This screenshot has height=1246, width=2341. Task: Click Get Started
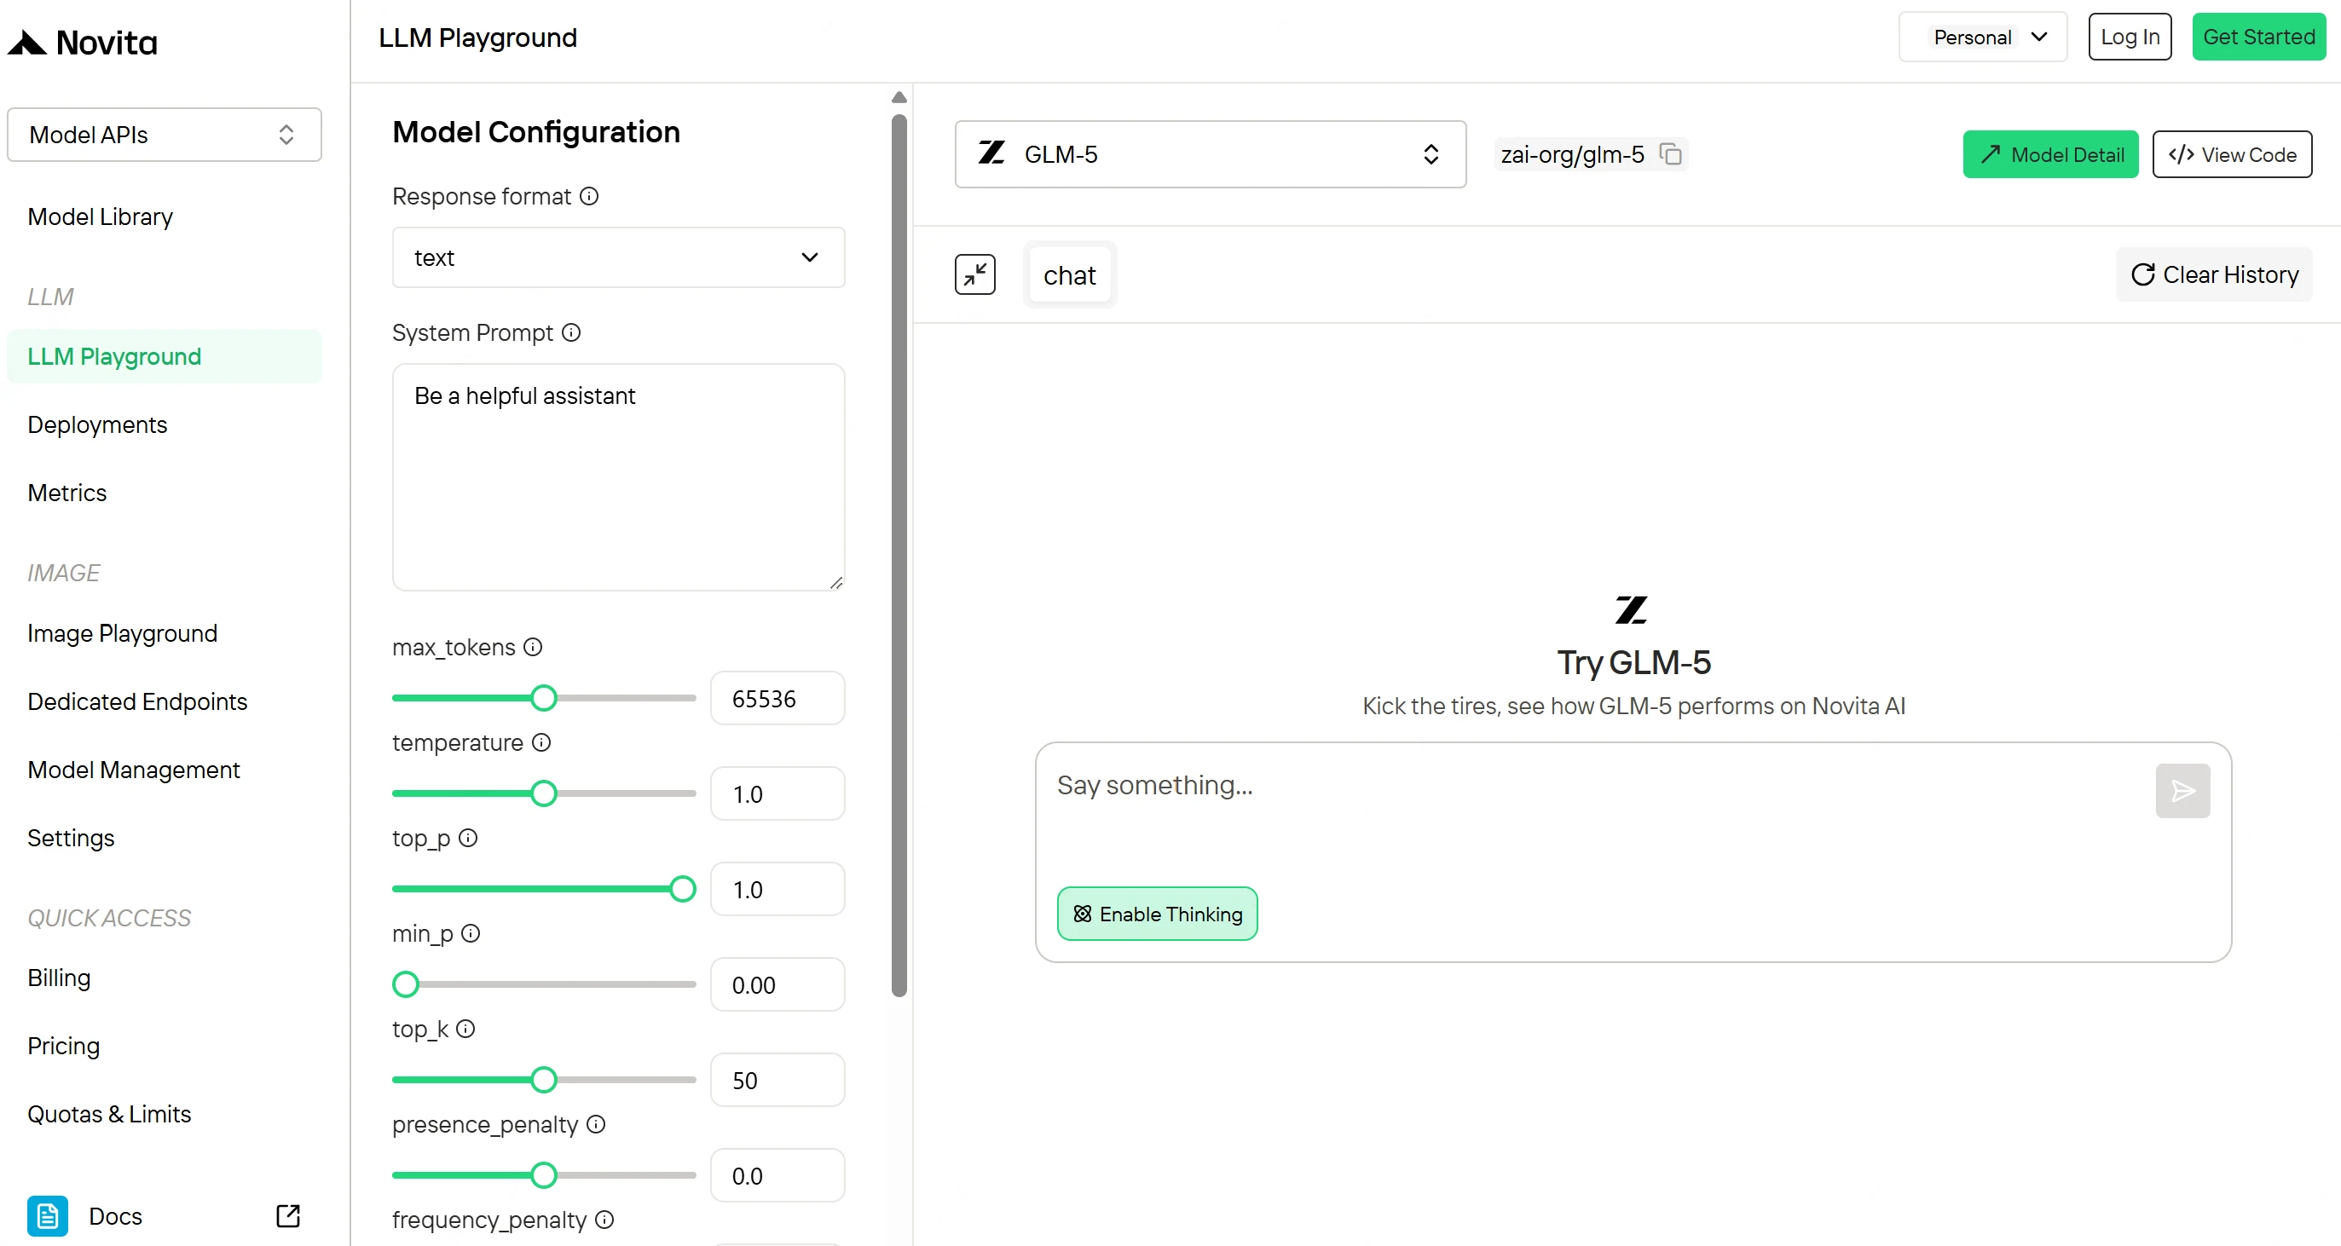point(2258,37)
